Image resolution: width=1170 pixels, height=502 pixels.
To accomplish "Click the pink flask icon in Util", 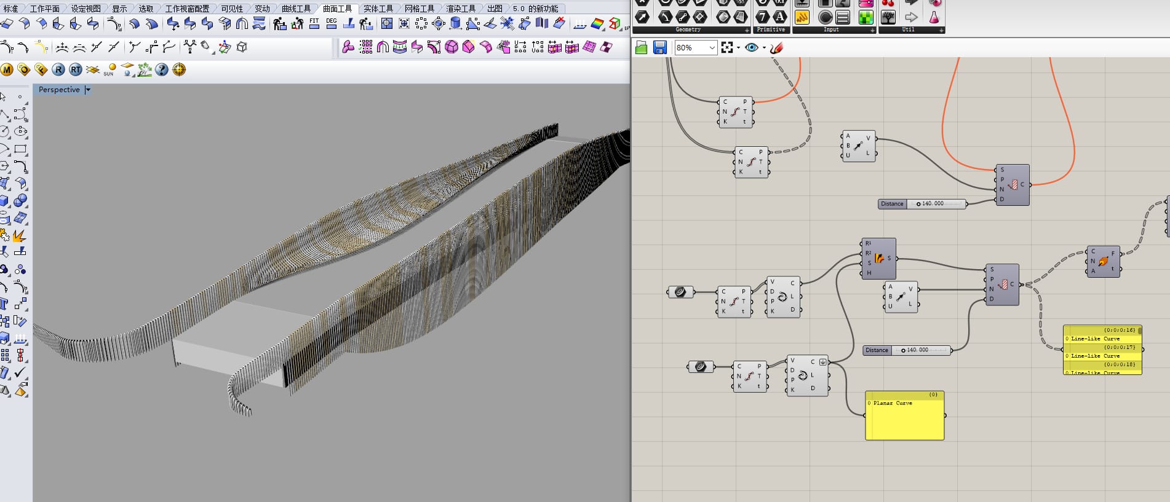I will tap(934, 17).
